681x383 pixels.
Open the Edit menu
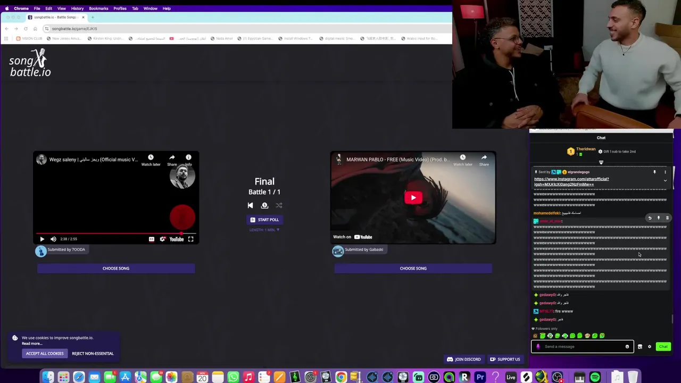tap(48, 9)
